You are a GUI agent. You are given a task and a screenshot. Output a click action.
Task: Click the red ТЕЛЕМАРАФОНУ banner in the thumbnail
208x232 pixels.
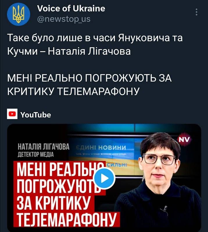[67, 219]
